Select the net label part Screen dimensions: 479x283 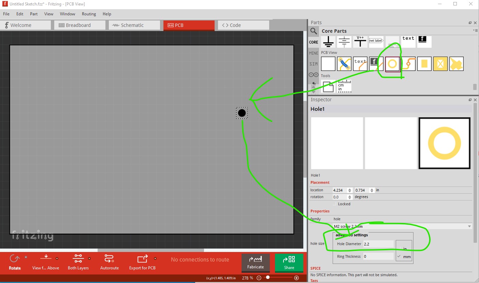(376, 42)
